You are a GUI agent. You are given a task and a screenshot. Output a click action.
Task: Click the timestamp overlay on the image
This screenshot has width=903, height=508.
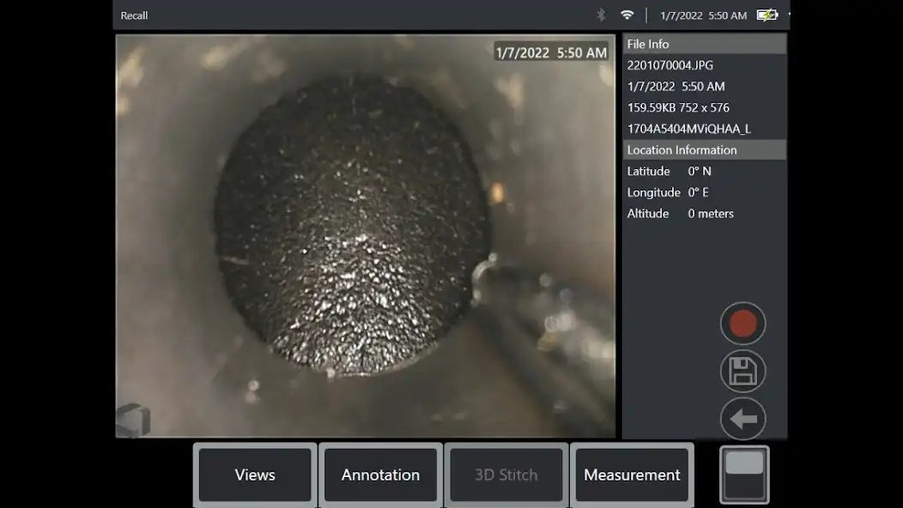(x=551, y=52)
